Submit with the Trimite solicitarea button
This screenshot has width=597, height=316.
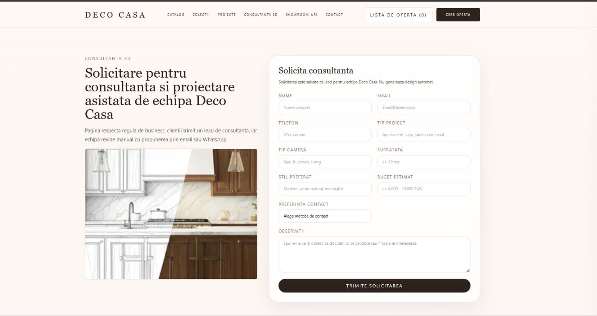[x=374, y=286]
